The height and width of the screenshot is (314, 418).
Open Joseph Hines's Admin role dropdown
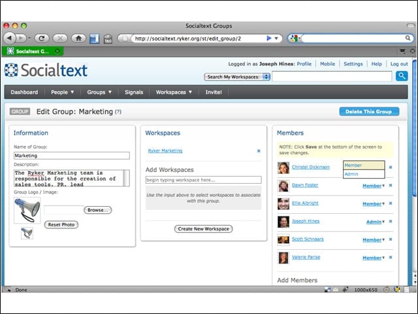pos(376,222)
